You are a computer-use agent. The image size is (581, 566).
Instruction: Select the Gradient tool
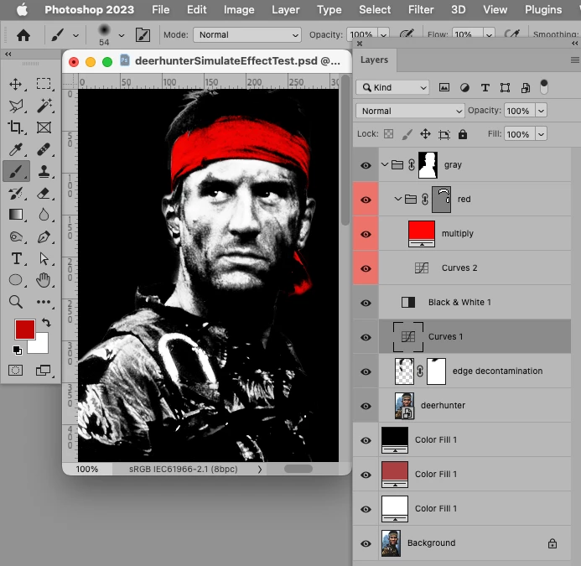16,215
